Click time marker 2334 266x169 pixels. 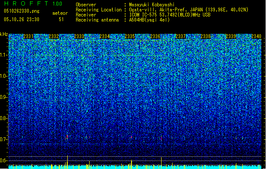tap(104, 36)
